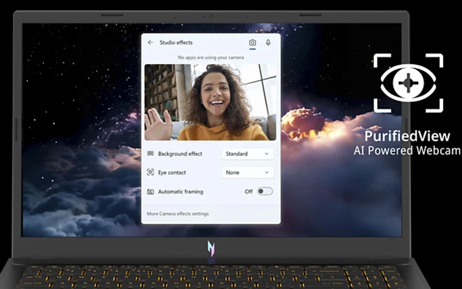Toggle the Automatic framing switch
462x289 pixels.
[265, 191]
